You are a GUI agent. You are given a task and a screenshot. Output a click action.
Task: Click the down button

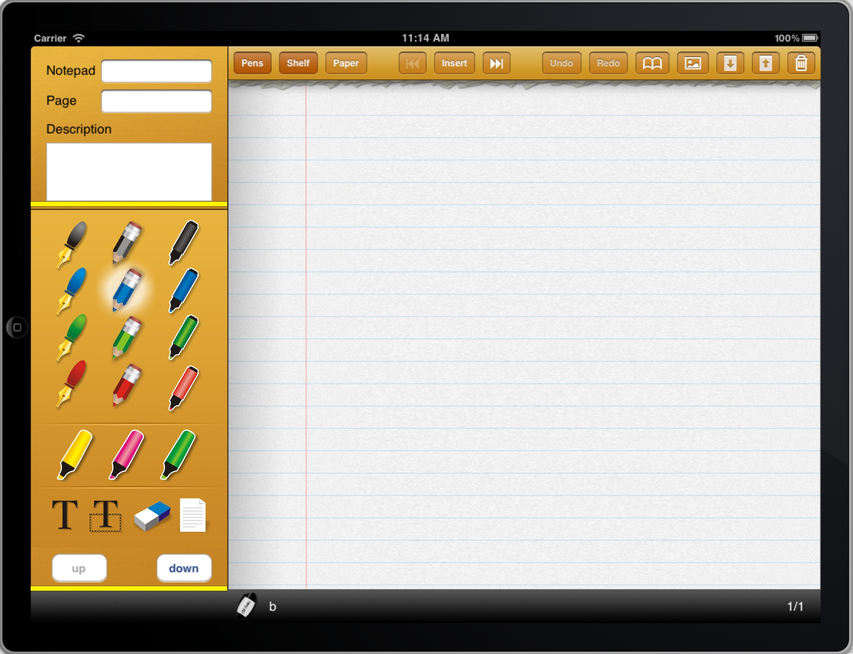click(184, 568)
